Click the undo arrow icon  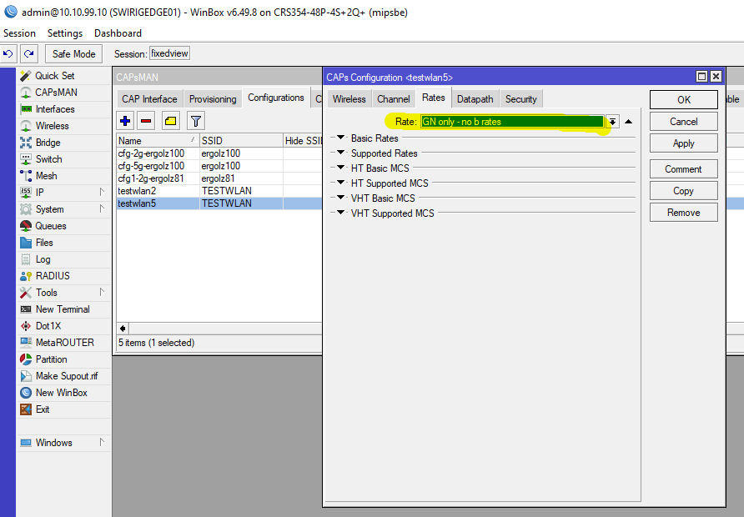click(8, 54)
